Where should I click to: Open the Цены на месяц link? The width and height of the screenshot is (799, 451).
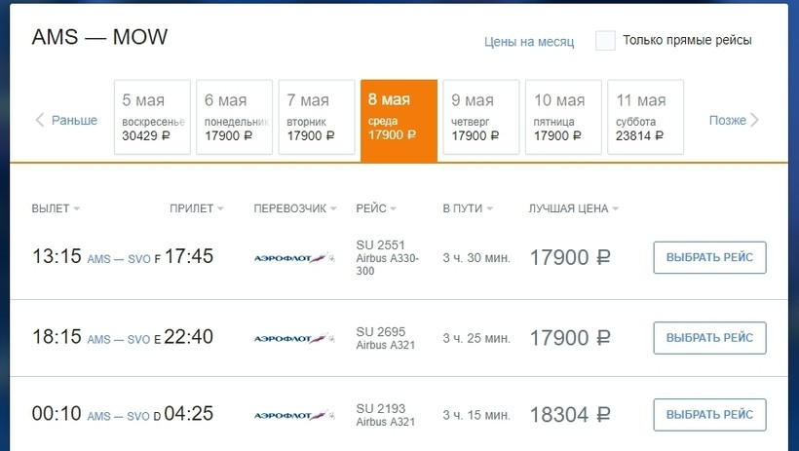529,42
